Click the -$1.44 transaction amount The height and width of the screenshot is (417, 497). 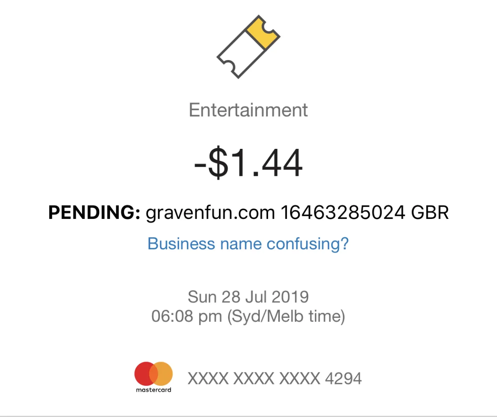click(x=248, y=164)
